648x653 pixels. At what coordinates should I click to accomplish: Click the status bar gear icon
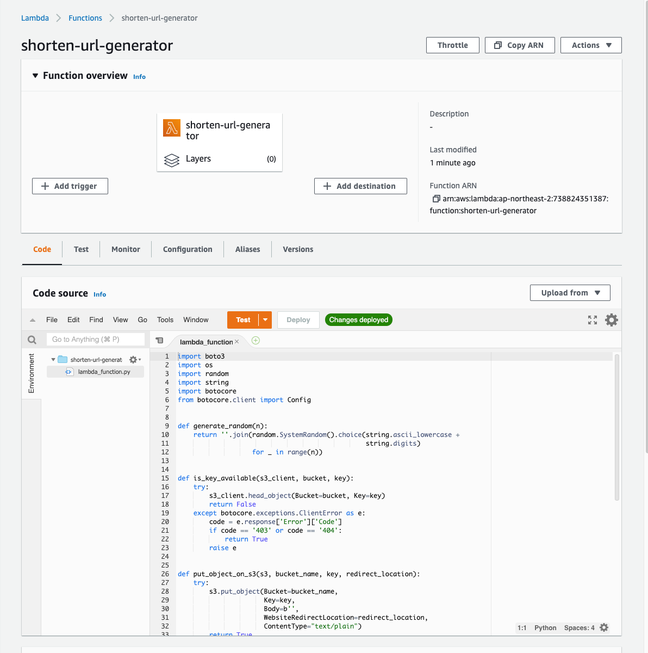coord(604,627)
